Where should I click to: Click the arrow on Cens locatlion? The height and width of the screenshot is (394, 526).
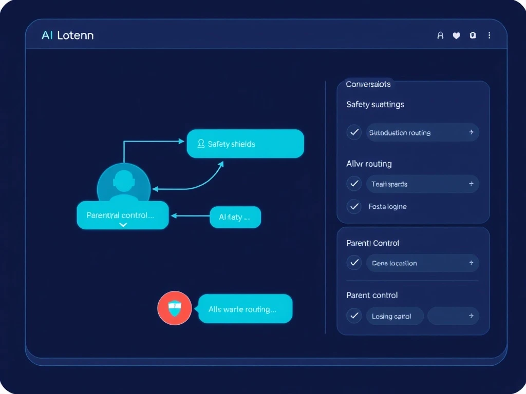pyautogui.click(x=471, y=263)
